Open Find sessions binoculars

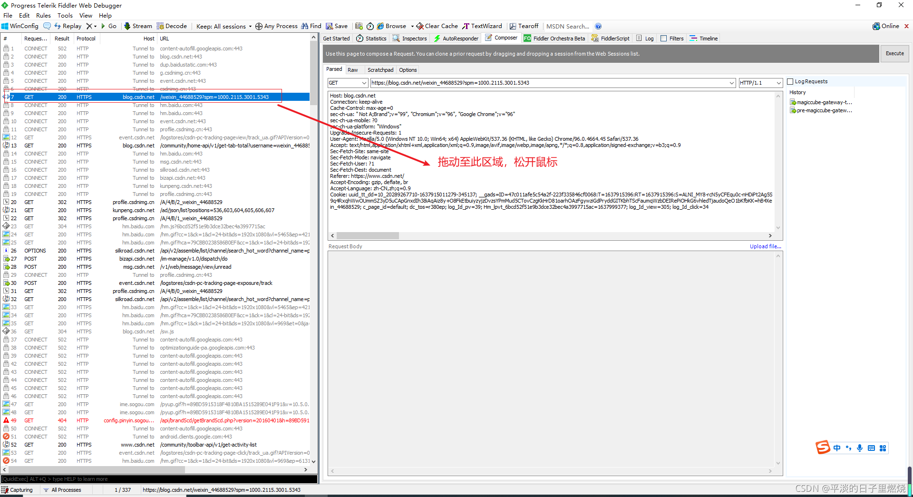coord(311,26)
